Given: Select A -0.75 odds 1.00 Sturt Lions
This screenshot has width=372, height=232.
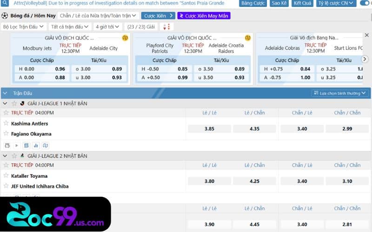Looking at the screenshot, I should (287, 77).
